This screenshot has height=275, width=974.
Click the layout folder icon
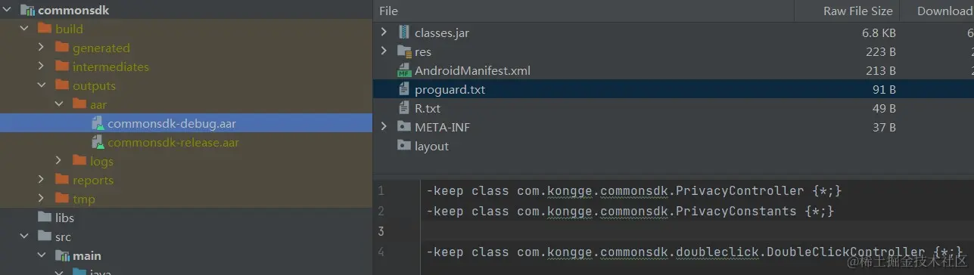coord(404,146)
